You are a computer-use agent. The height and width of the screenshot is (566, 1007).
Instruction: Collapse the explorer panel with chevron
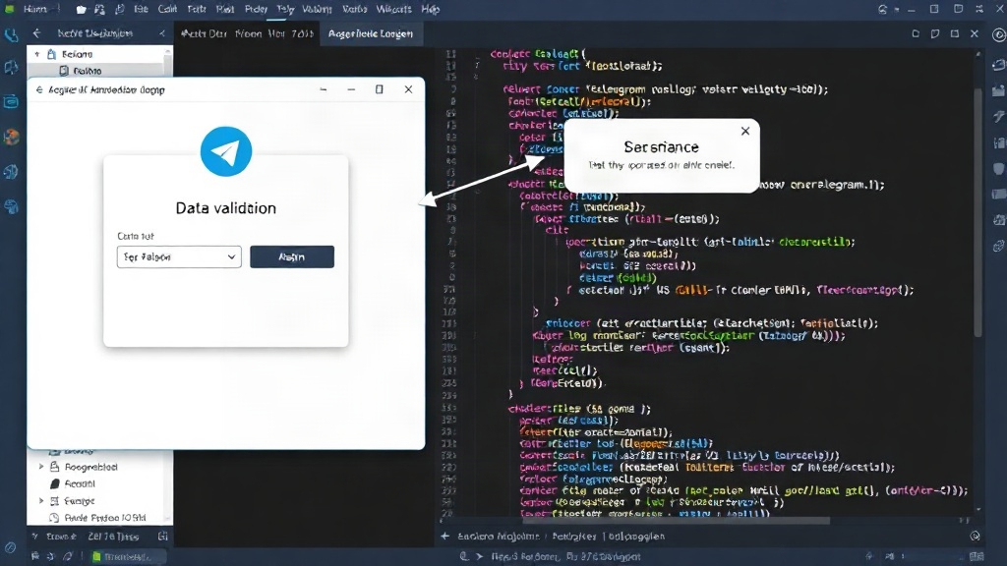[x=162, y=33]
